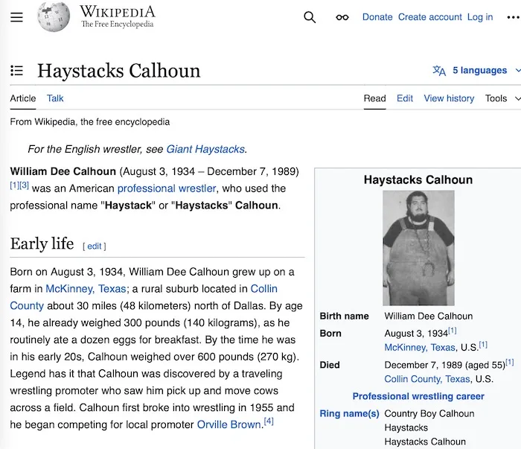
Task: Click the Professional wrestling career infobox heading
Action: click(418, 396)
